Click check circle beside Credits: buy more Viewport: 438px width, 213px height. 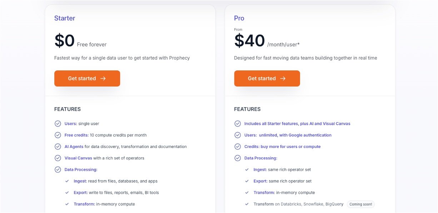pos(238,147)
